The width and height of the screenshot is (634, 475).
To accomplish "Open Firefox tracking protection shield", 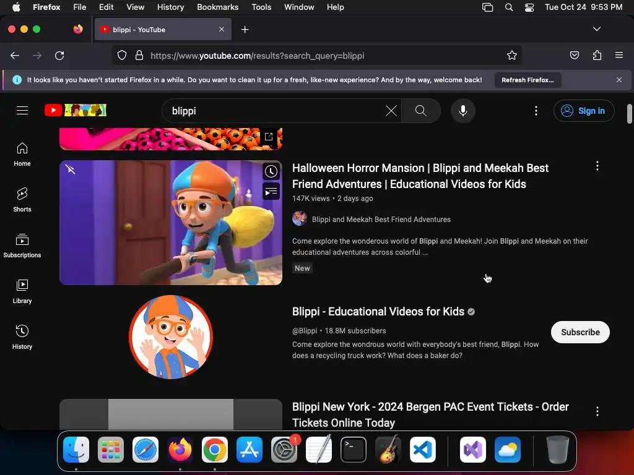I will click(122, 55).
